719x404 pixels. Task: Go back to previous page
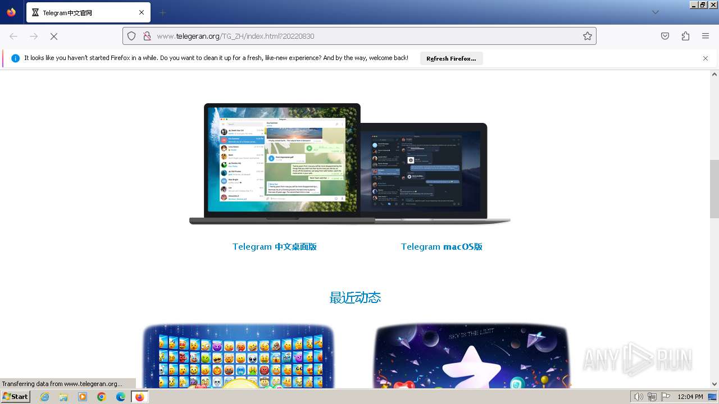tap(13, 36)
